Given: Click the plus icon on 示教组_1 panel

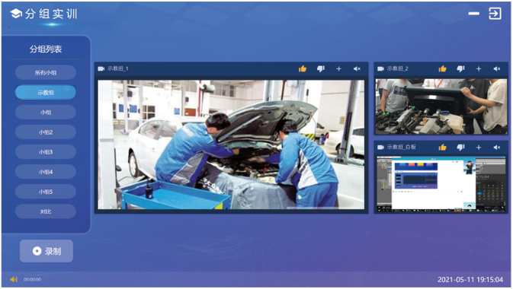Looking at the screenshot, I should coord(338,69).
